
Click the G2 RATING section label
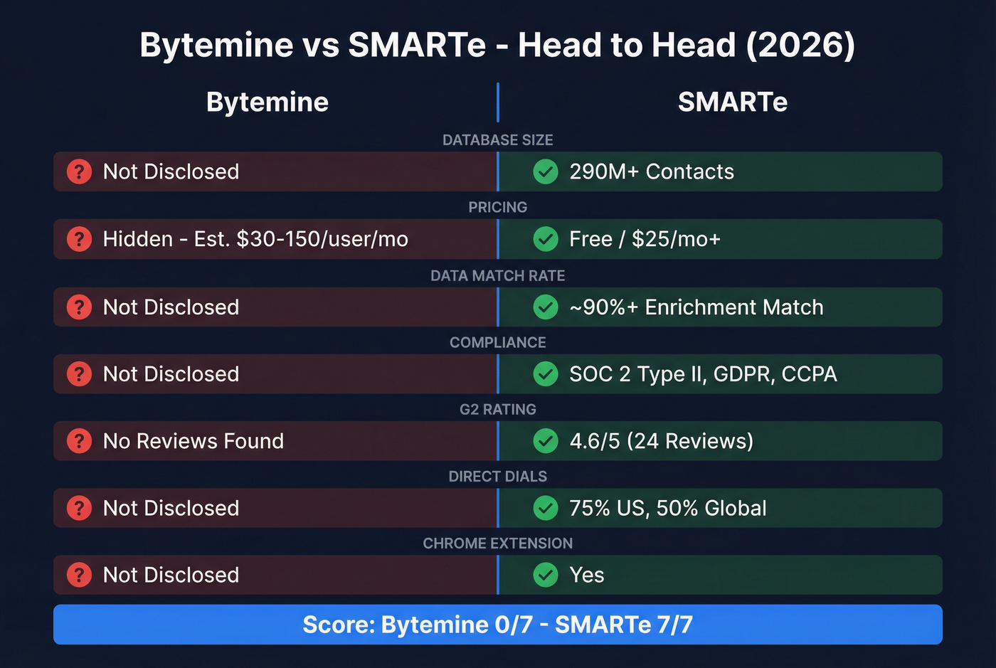point(498,410)
